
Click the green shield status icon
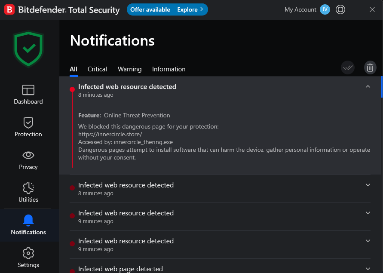[x=28, y=49]
